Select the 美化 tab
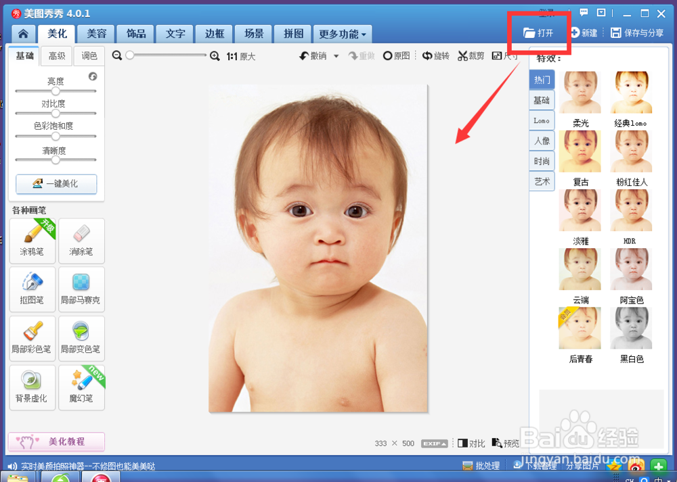The image size is (677, 482). tap(57, 34)
